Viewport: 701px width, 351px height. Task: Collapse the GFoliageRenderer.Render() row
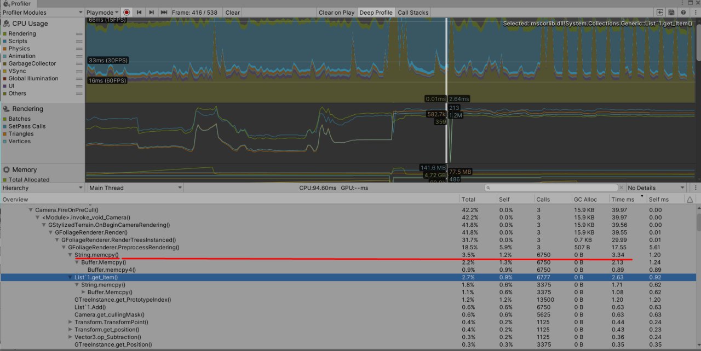coord(50,232)
